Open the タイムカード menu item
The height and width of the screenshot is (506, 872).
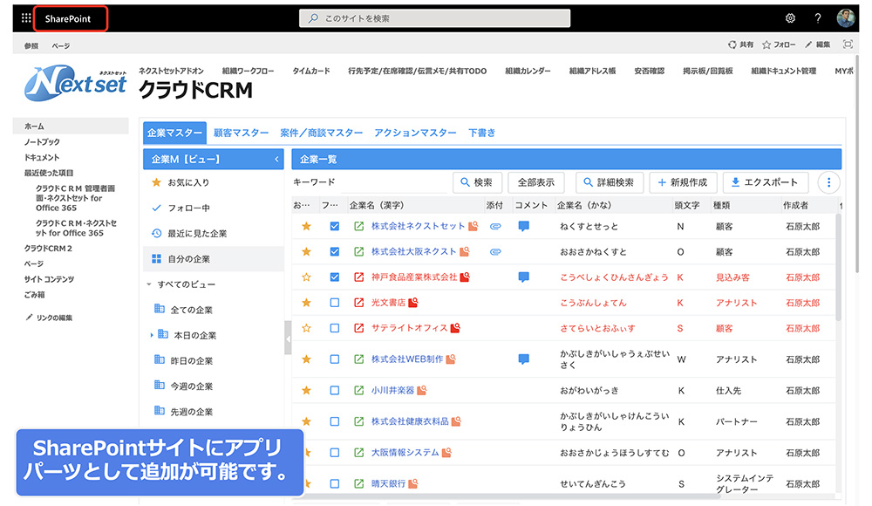(x=311, y=71)
